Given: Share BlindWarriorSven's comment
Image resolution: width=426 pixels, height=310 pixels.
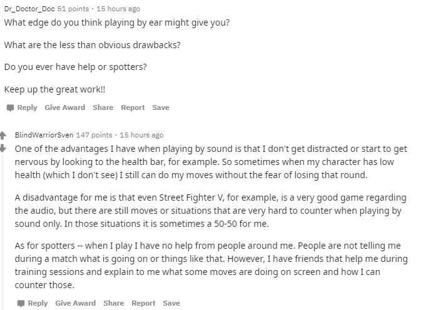Looking at the screenshot, I should click(114, 303).
